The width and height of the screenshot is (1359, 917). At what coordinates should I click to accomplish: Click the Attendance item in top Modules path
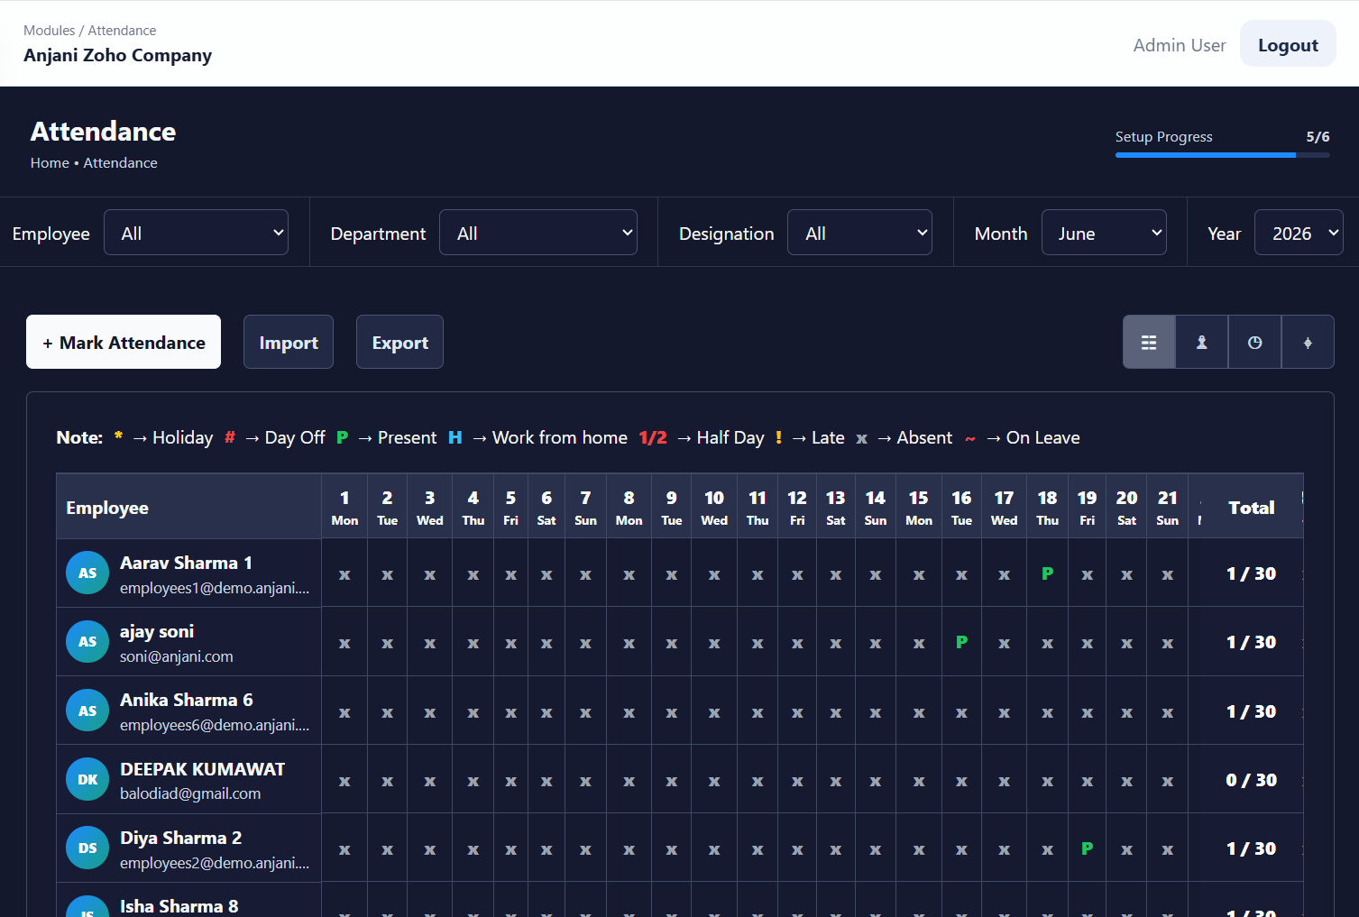pos(122,31)
